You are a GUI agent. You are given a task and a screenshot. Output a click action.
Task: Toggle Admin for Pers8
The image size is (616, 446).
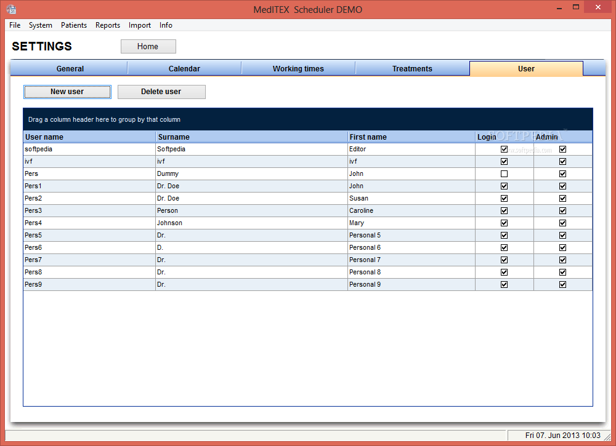tap(562, 273)
